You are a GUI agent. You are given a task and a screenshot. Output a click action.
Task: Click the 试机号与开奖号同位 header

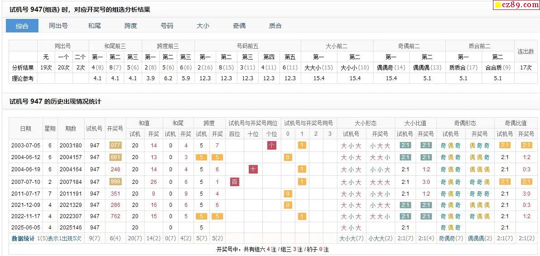tap(253, 123)
